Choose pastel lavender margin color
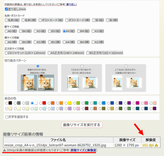The image size is (164, 156). pos(58,109)
